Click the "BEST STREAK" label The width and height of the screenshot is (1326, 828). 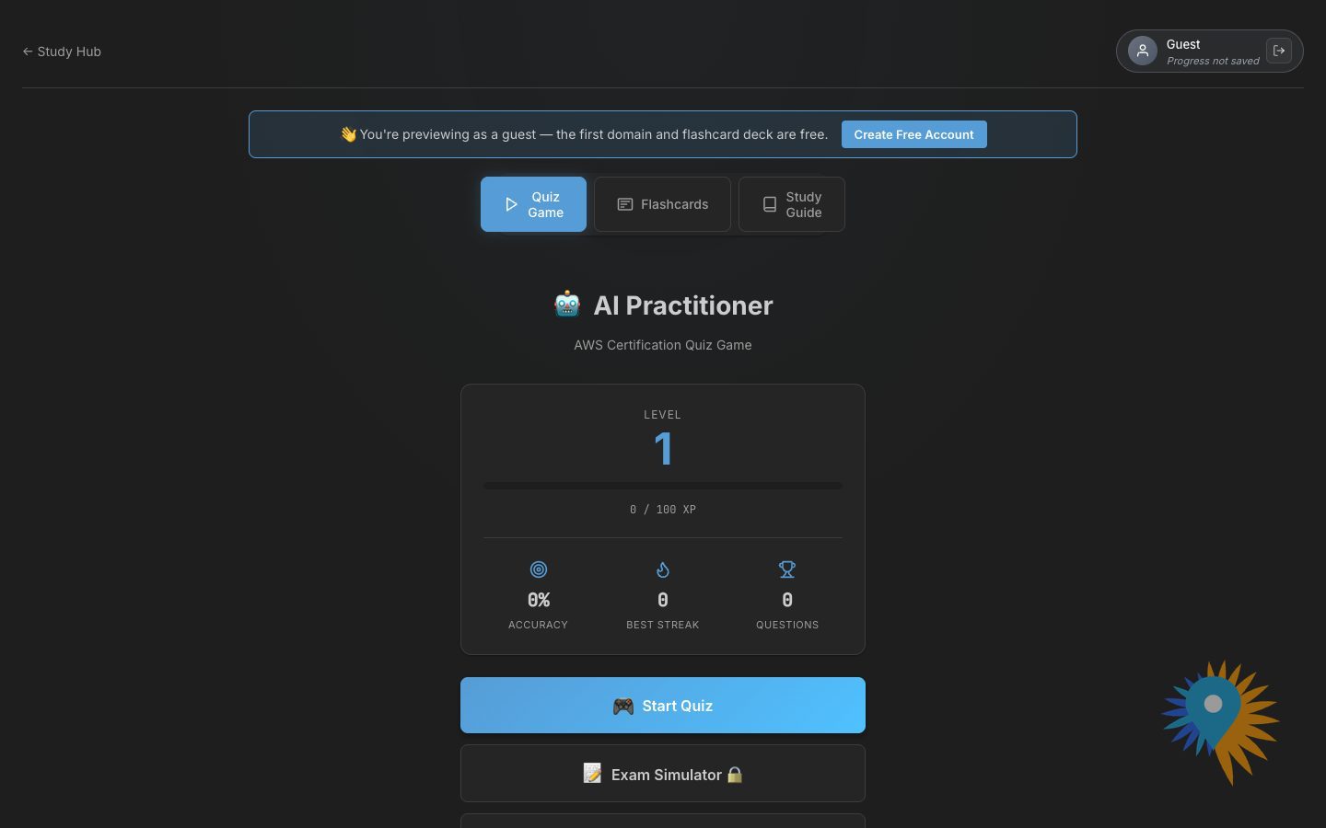tap(663, 625)
